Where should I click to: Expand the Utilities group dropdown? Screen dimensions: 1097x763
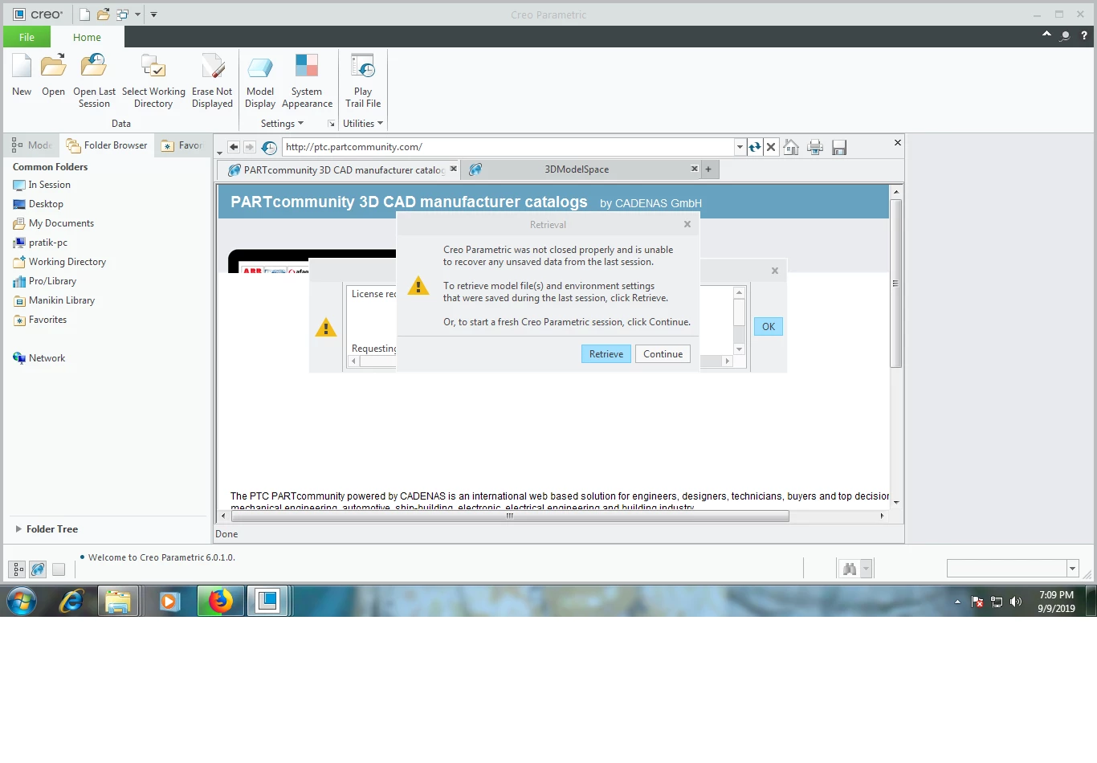[x=363, y=124]
